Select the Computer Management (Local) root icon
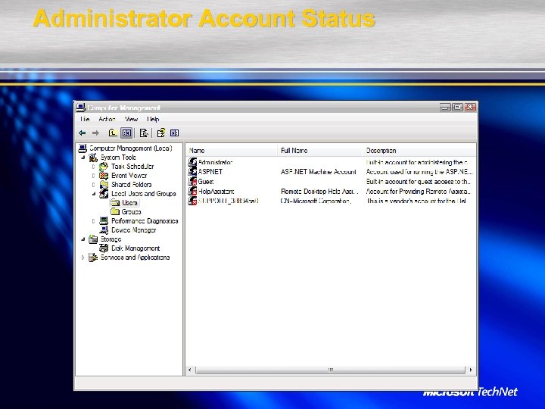This screenshot has width=545, height=409. 83,148
